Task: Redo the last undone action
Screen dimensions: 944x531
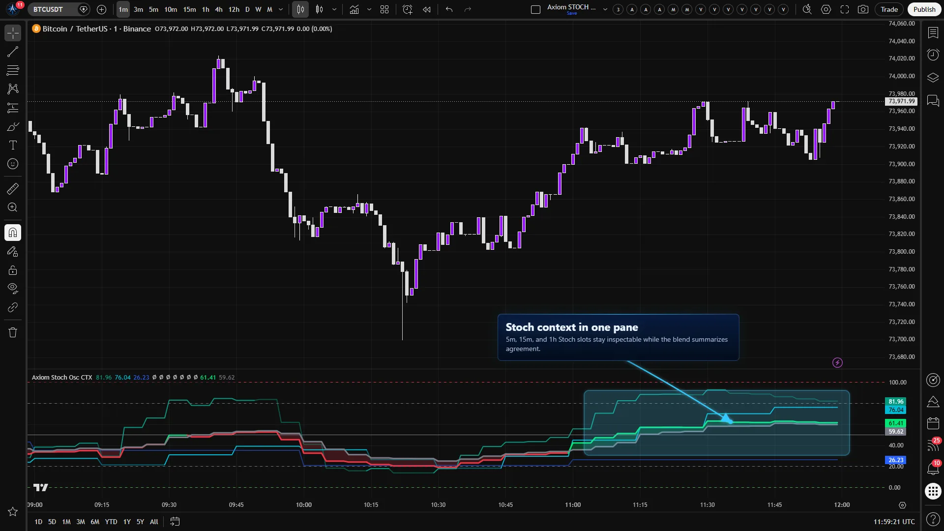Action: pyautogui.click(x=468, y=9)
